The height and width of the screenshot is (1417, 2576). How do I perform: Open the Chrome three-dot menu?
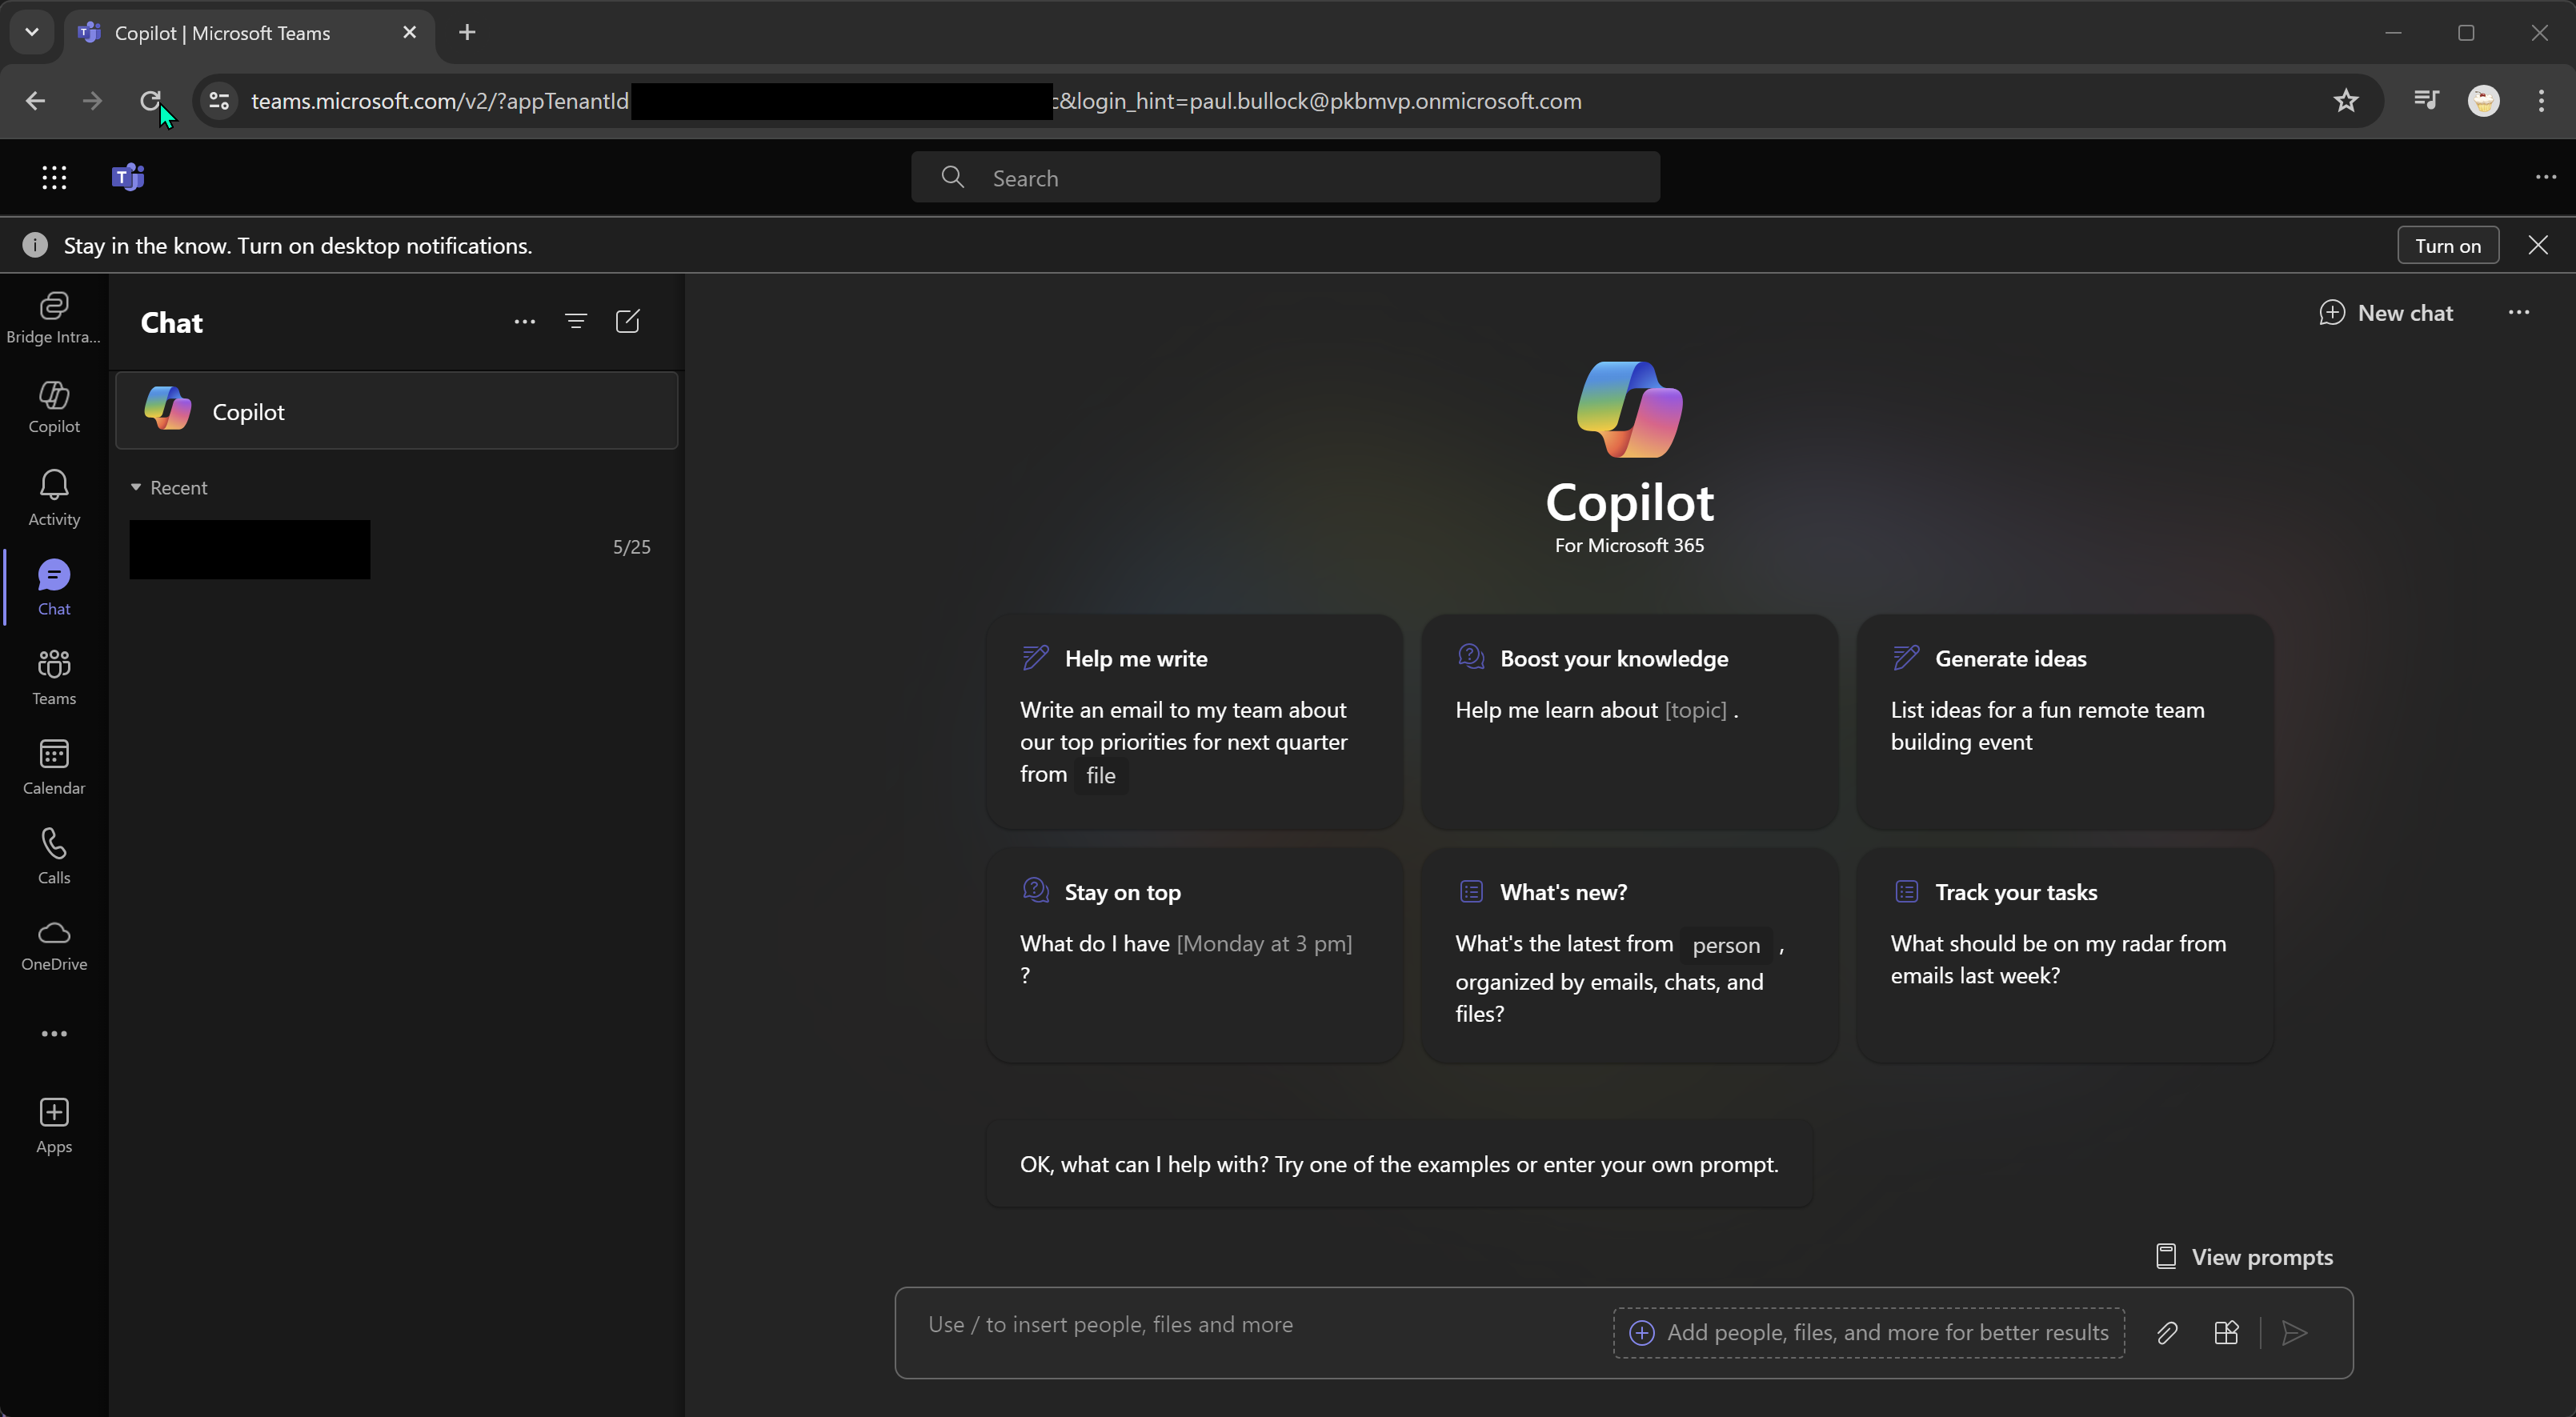(2544, 101)
